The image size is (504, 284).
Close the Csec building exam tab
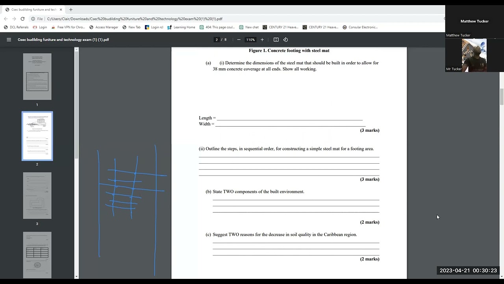(x=61, y=9)
